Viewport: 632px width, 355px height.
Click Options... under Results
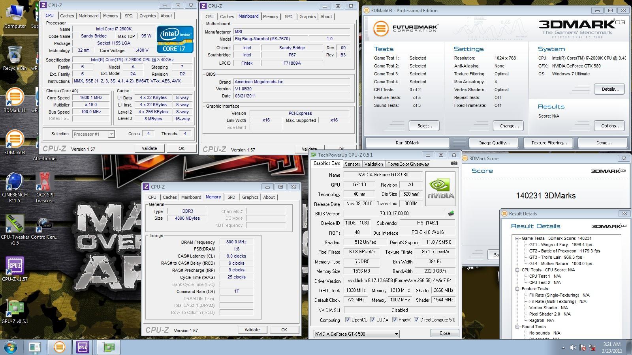[610, 126]
